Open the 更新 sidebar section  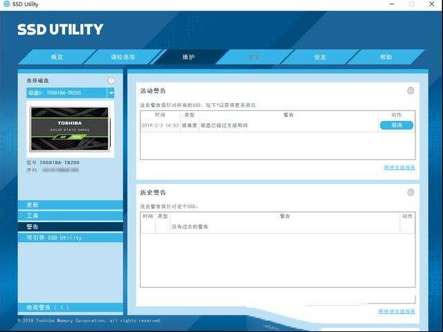coord(71,205)
